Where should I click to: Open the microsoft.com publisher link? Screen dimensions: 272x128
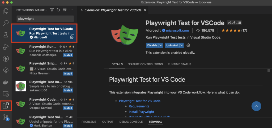[x=177, y=30]
